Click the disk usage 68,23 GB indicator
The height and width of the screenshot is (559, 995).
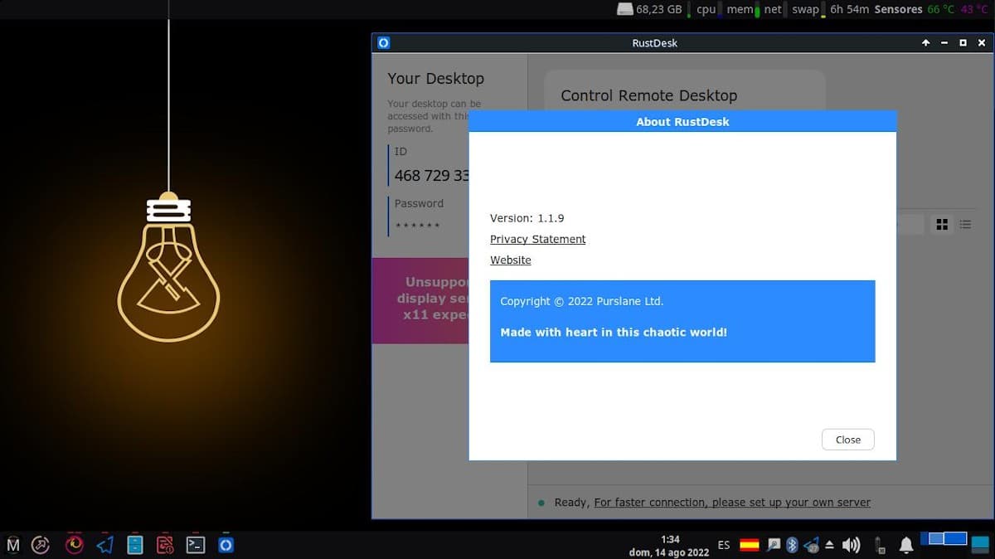tap(650, 9)
